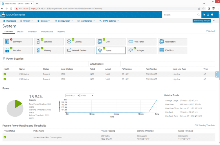This screenshot has height=145, width=220.
Task: Switch to the Details tab
Action: (x=20, y=31)
